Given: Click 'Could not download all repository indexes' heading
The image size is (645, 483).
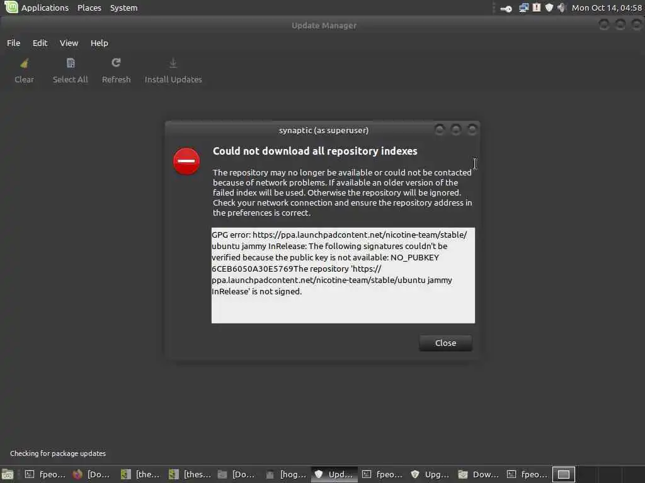Looking at the screenshot, I should tap(315, 151).
